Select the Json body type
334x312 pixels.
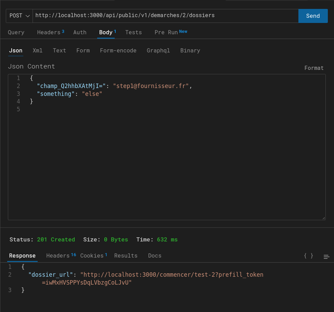(16, 50)
